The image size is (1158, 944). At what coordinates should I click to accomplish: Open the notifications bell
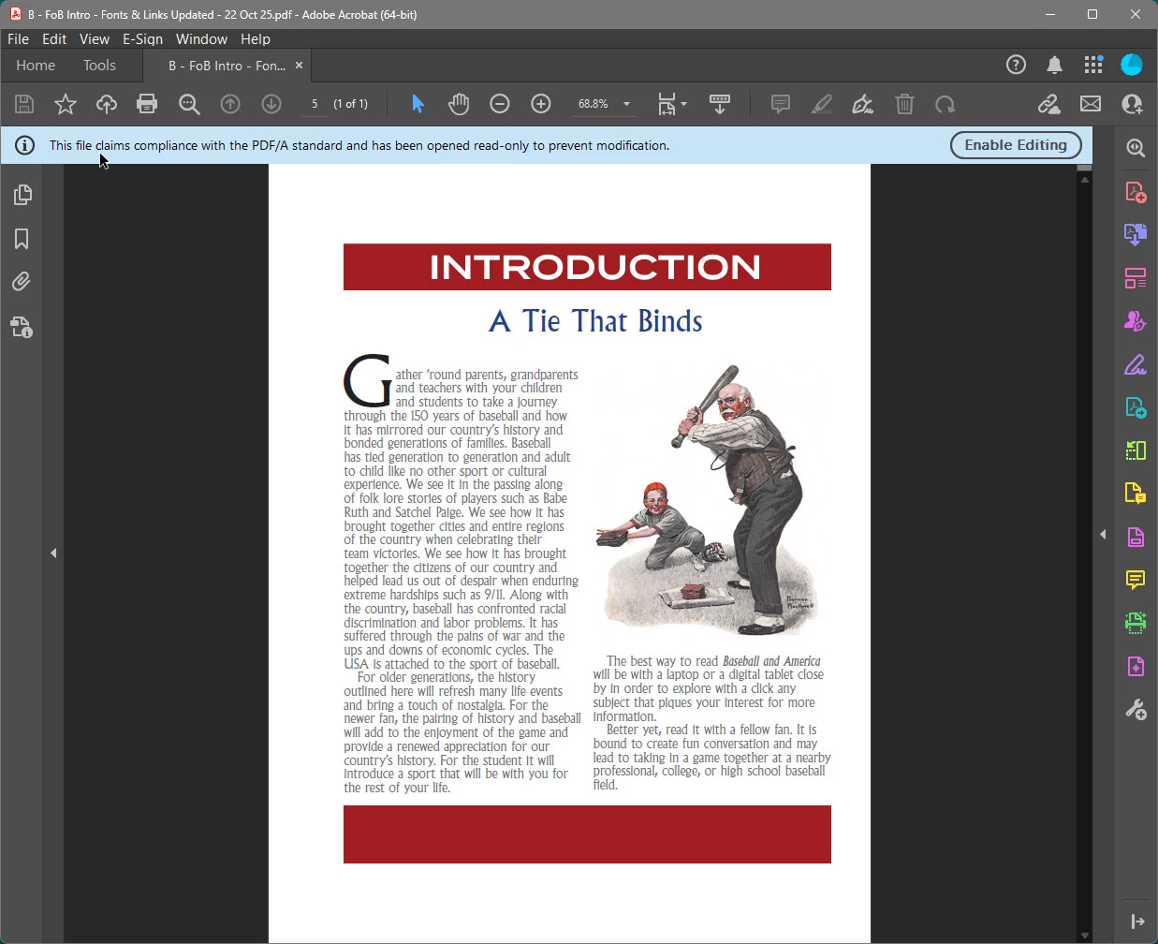pyautogui.click(x=1054, y=65)
